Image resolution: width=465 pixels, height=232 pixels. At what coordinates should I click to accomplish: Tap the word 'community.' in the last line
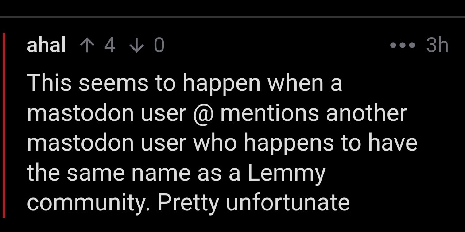pyautogui.click(x=90, y=203)
